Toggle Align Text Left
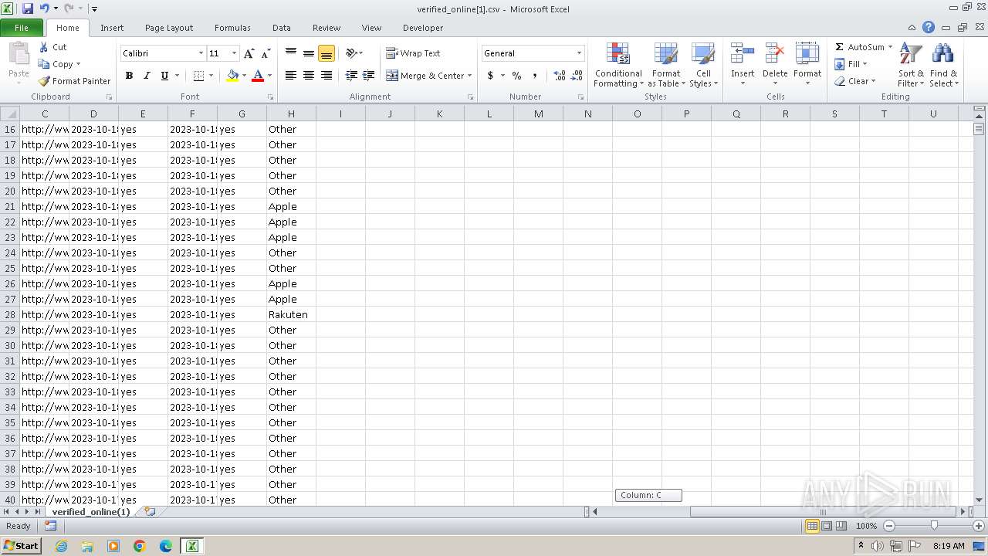The width and height of the screenshot is (988, 556). point(291,76)
